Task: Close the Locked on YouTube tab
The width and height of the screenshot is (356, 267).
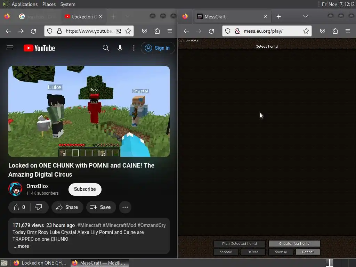Action: tap(100, 17)
